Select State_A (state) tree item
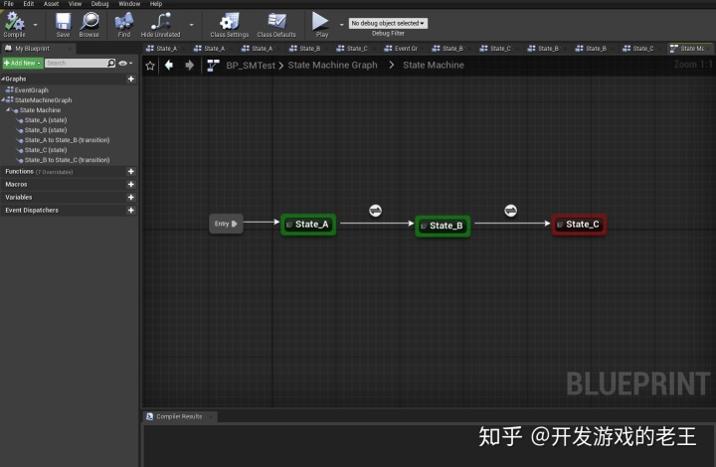The image size is (716, 467). 46,120
